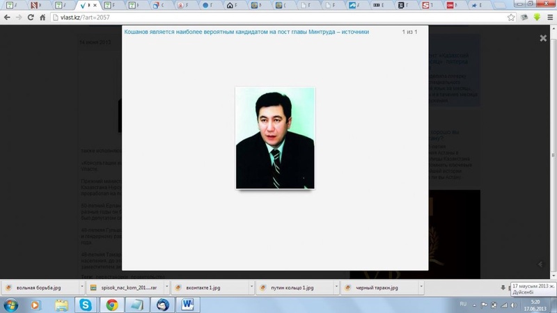Go to the browser home page
The height and width of the screenshot is (313, 557).
(x=42, y=17)
